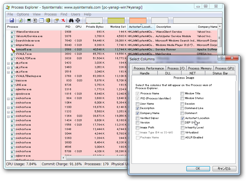This screenshot has height=181, width=246.
Task: Expand the pg_ctl.exe tree entry
Action: (x=8, y=63)
